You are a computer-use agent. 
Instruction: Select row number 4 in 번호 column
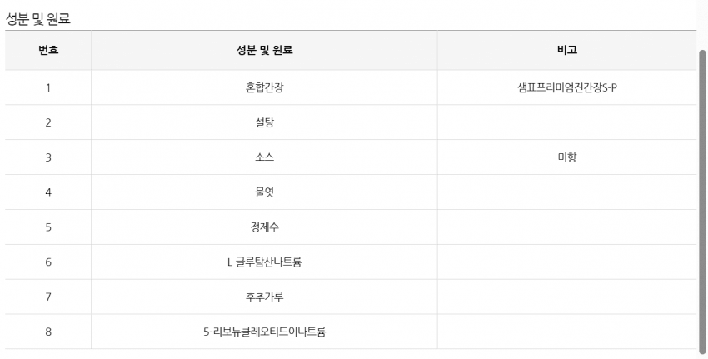pos(48,192)
